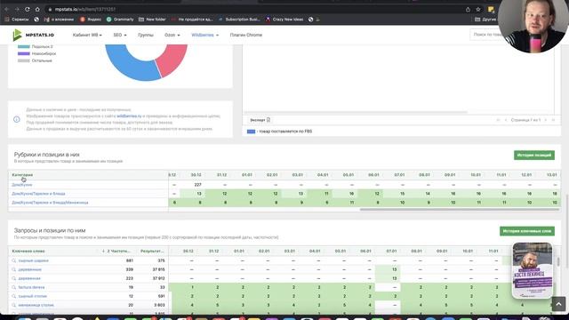Click the search icon in the 223 frequency row
The width and height of the screenshot is (569, 320).
click(x=14, y=278)
